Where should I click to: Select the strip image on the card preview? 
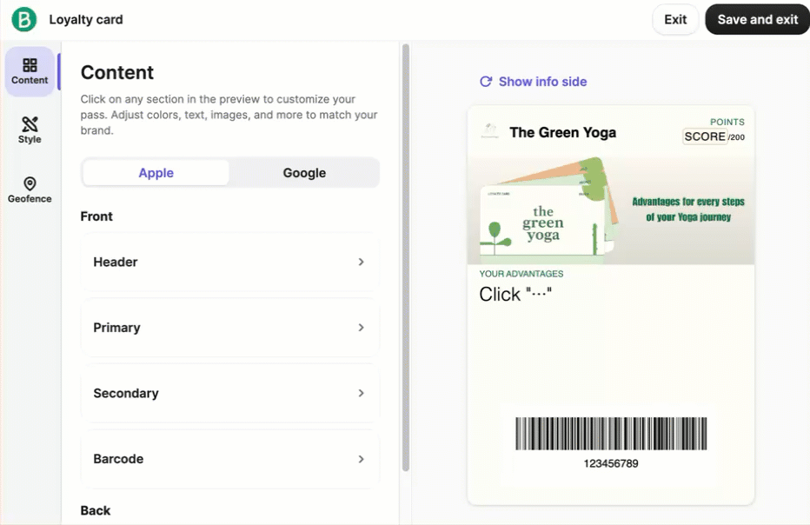tap(611, 210)
